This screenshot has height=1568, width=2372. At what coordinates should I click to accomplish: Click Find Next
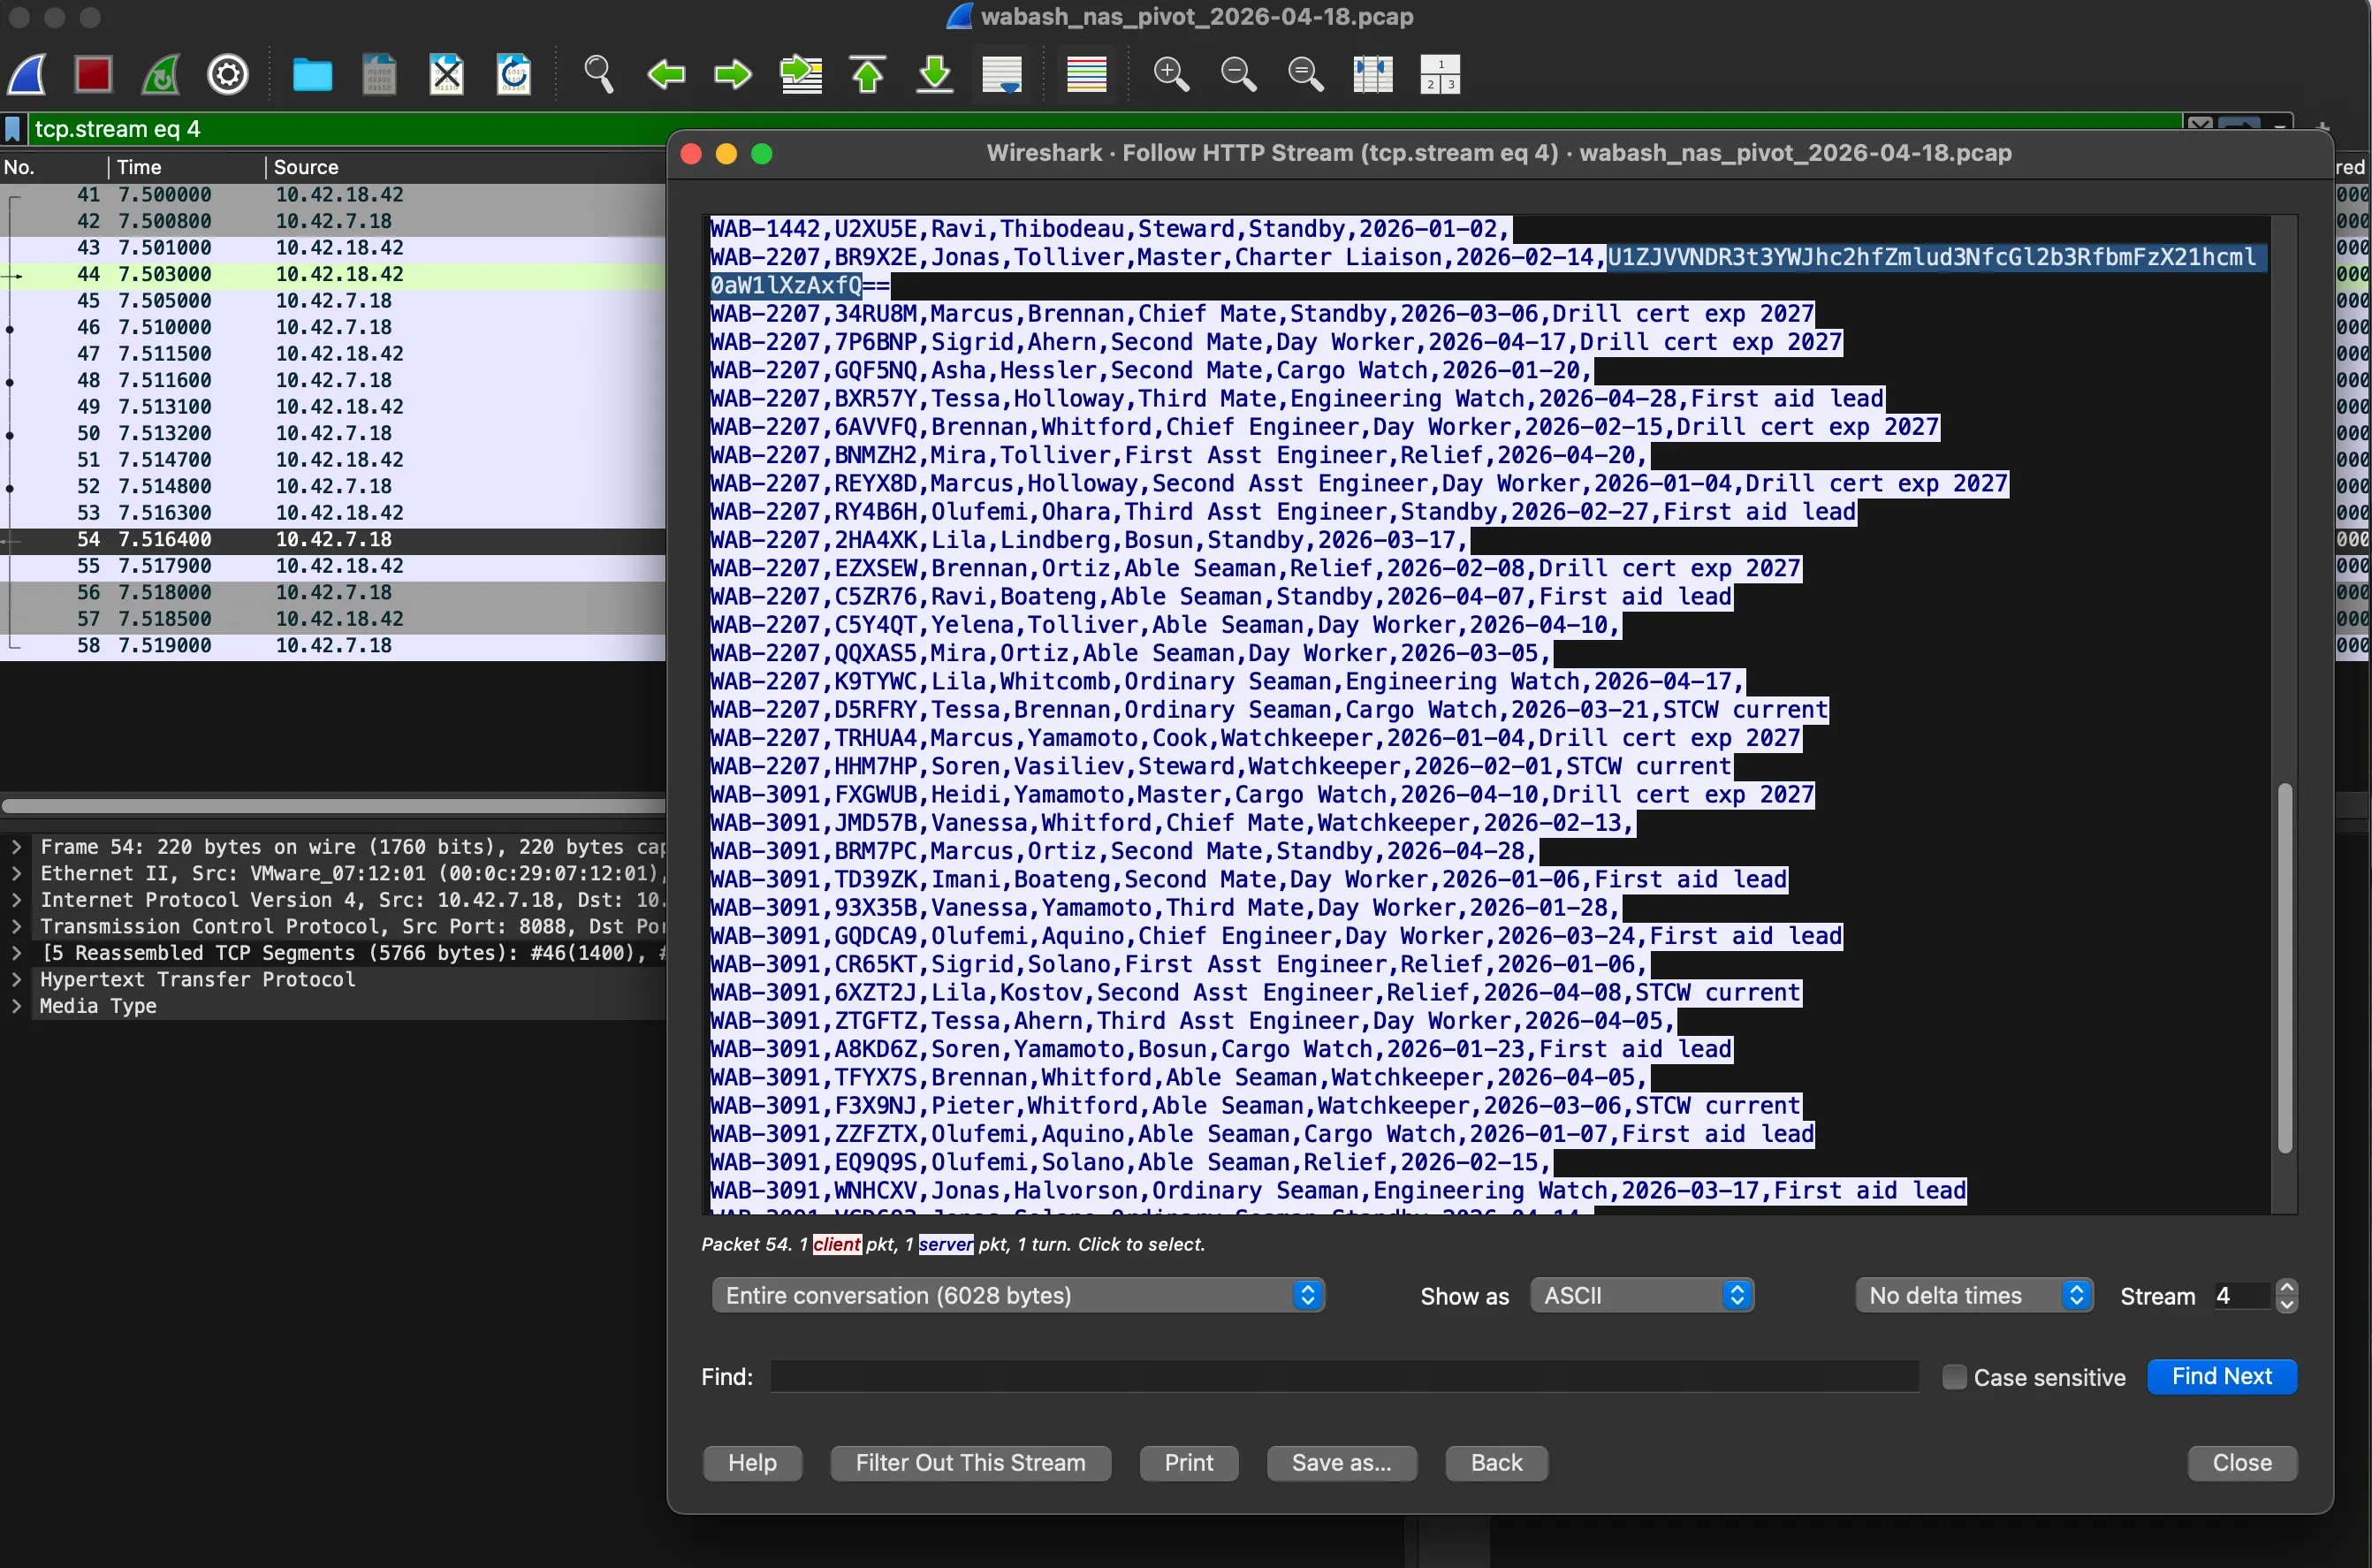(2222, 1376)
